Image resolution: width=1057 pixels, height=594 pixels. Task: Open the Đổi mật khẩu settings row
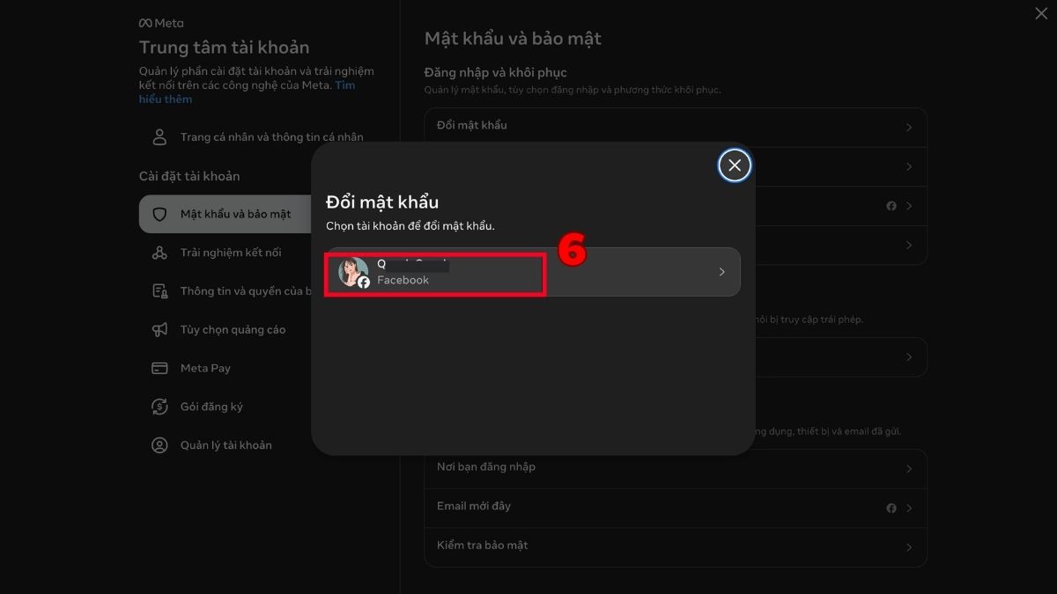[676, 126]
